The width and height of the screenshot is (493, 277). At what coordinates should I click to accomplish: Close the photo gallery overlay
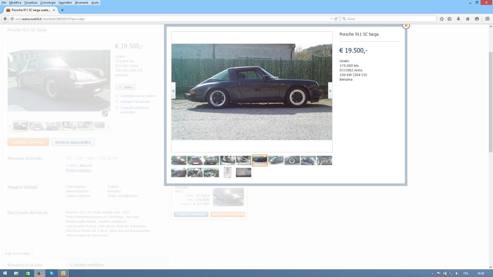tap(406, 25)
